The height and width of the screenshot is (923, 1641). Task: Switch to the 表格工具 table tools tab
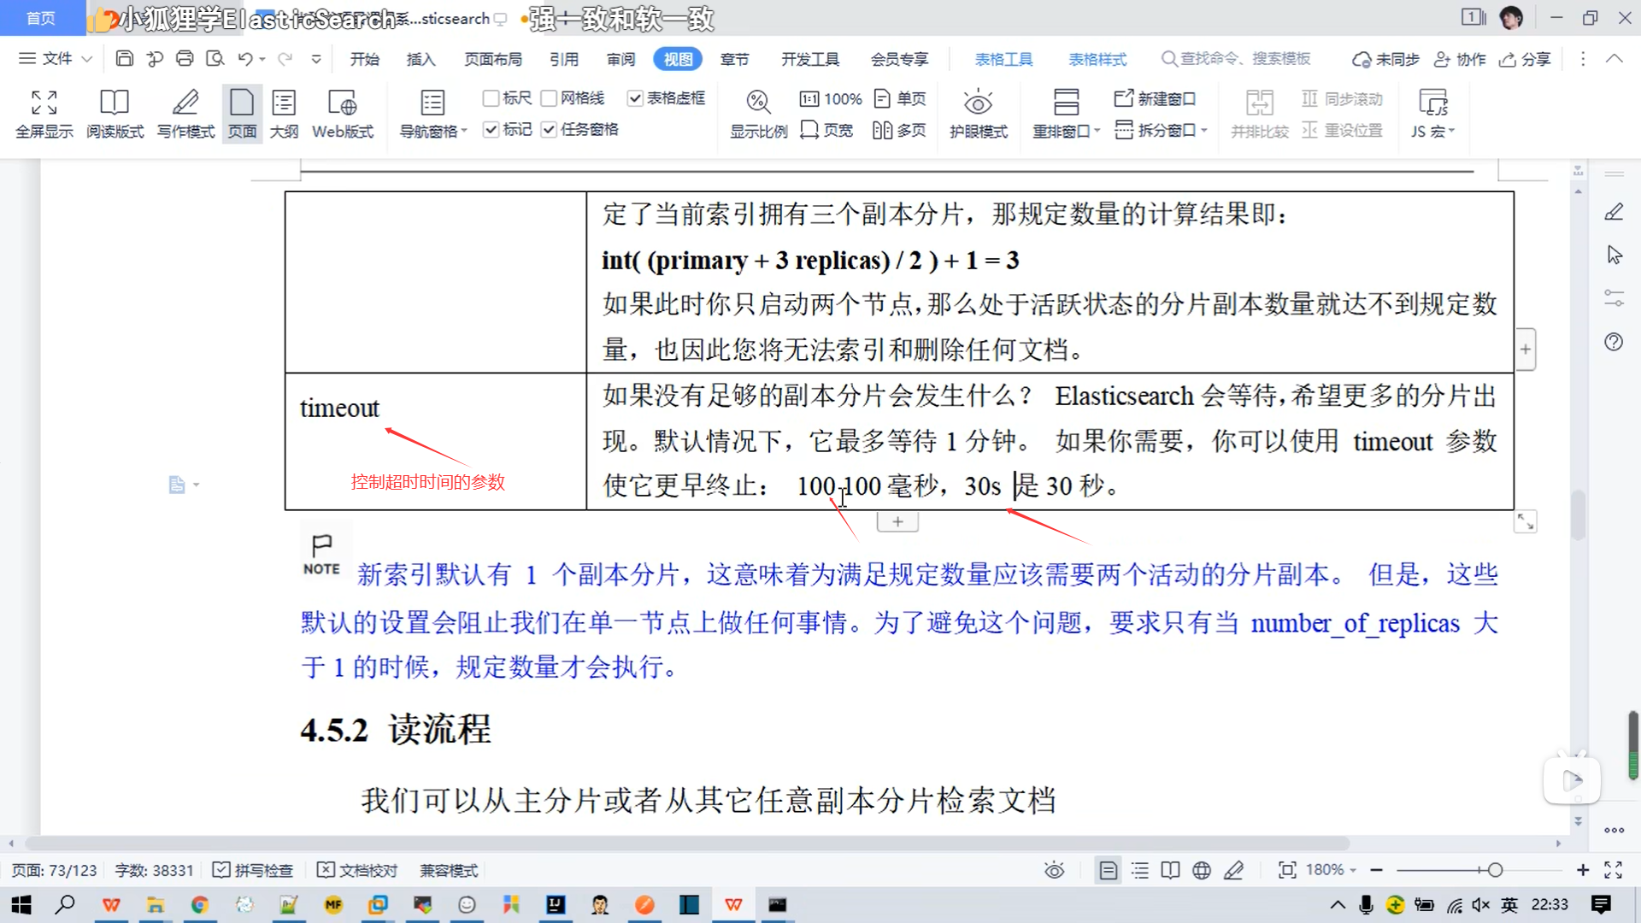[x=1003, y=59]
